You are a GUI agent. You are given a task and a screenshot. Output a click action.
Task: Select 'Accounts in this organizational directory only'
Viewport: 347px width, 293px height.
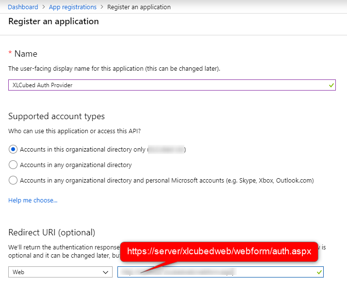pos(14,150)
